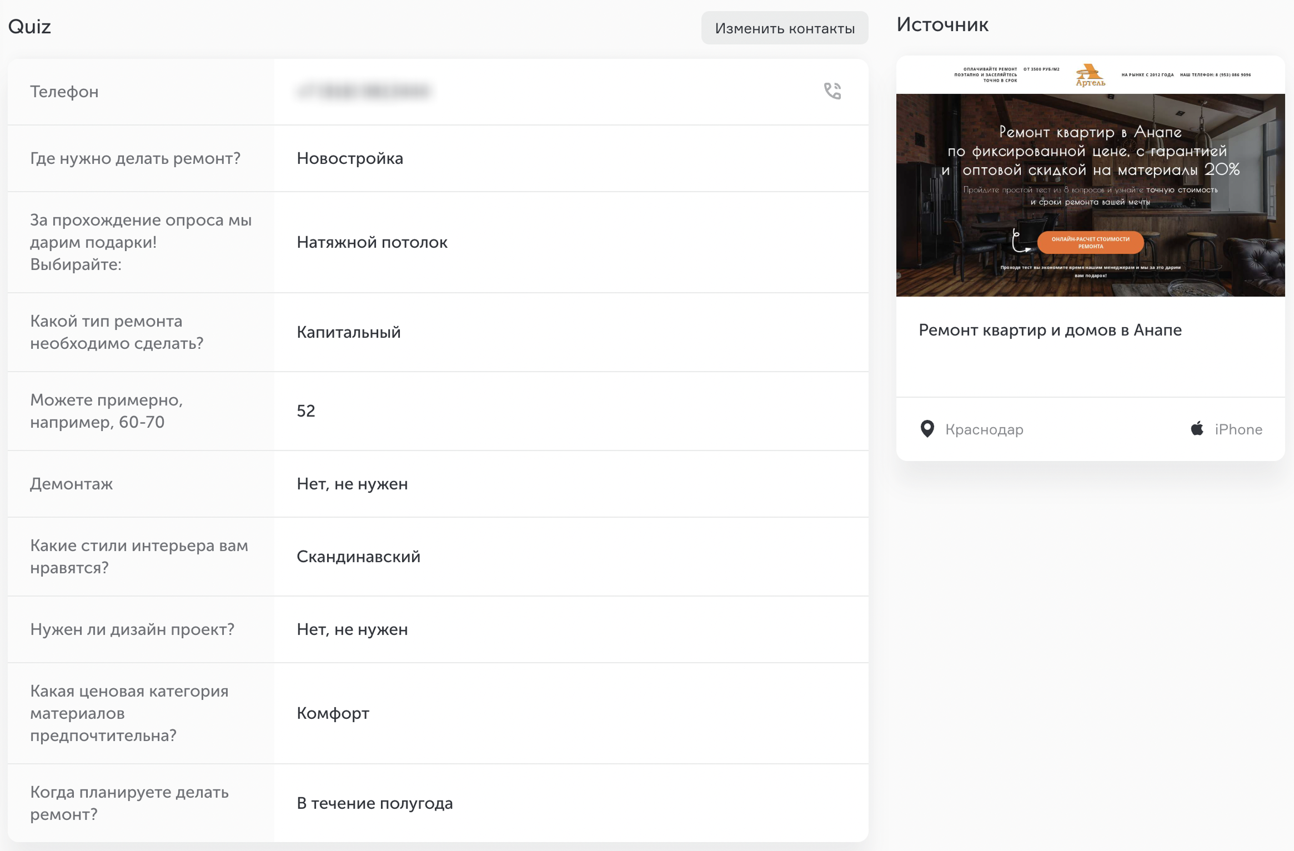Click the Изменить контакты button
1294x851 pixels.
tap(785, 28)
